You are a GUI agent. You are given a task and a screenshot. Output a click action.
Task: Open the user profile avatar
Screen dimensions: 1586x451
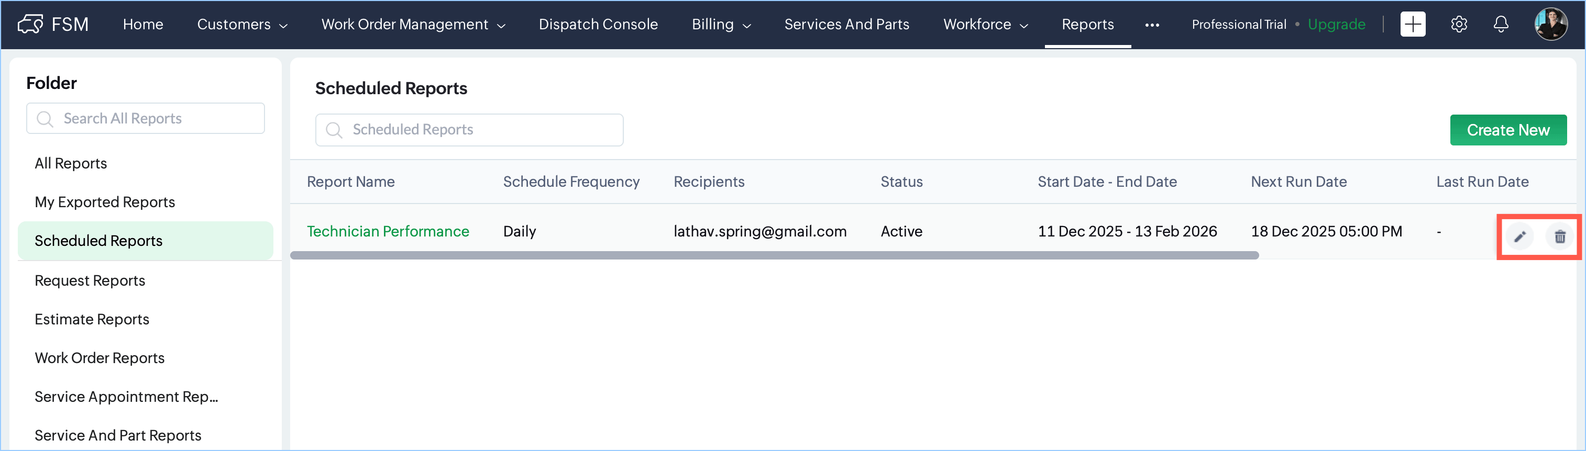coord(1550,25)
